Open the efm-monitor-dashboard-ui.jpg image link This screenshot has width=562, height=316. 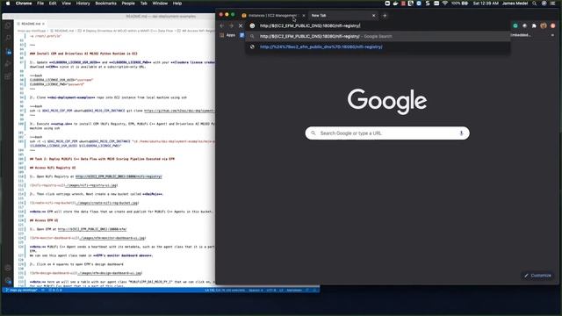click(x=113, y=238)
